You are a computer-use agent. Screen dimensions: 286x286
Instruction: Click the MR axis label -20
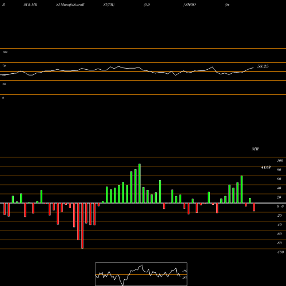(x=279, y=216)
